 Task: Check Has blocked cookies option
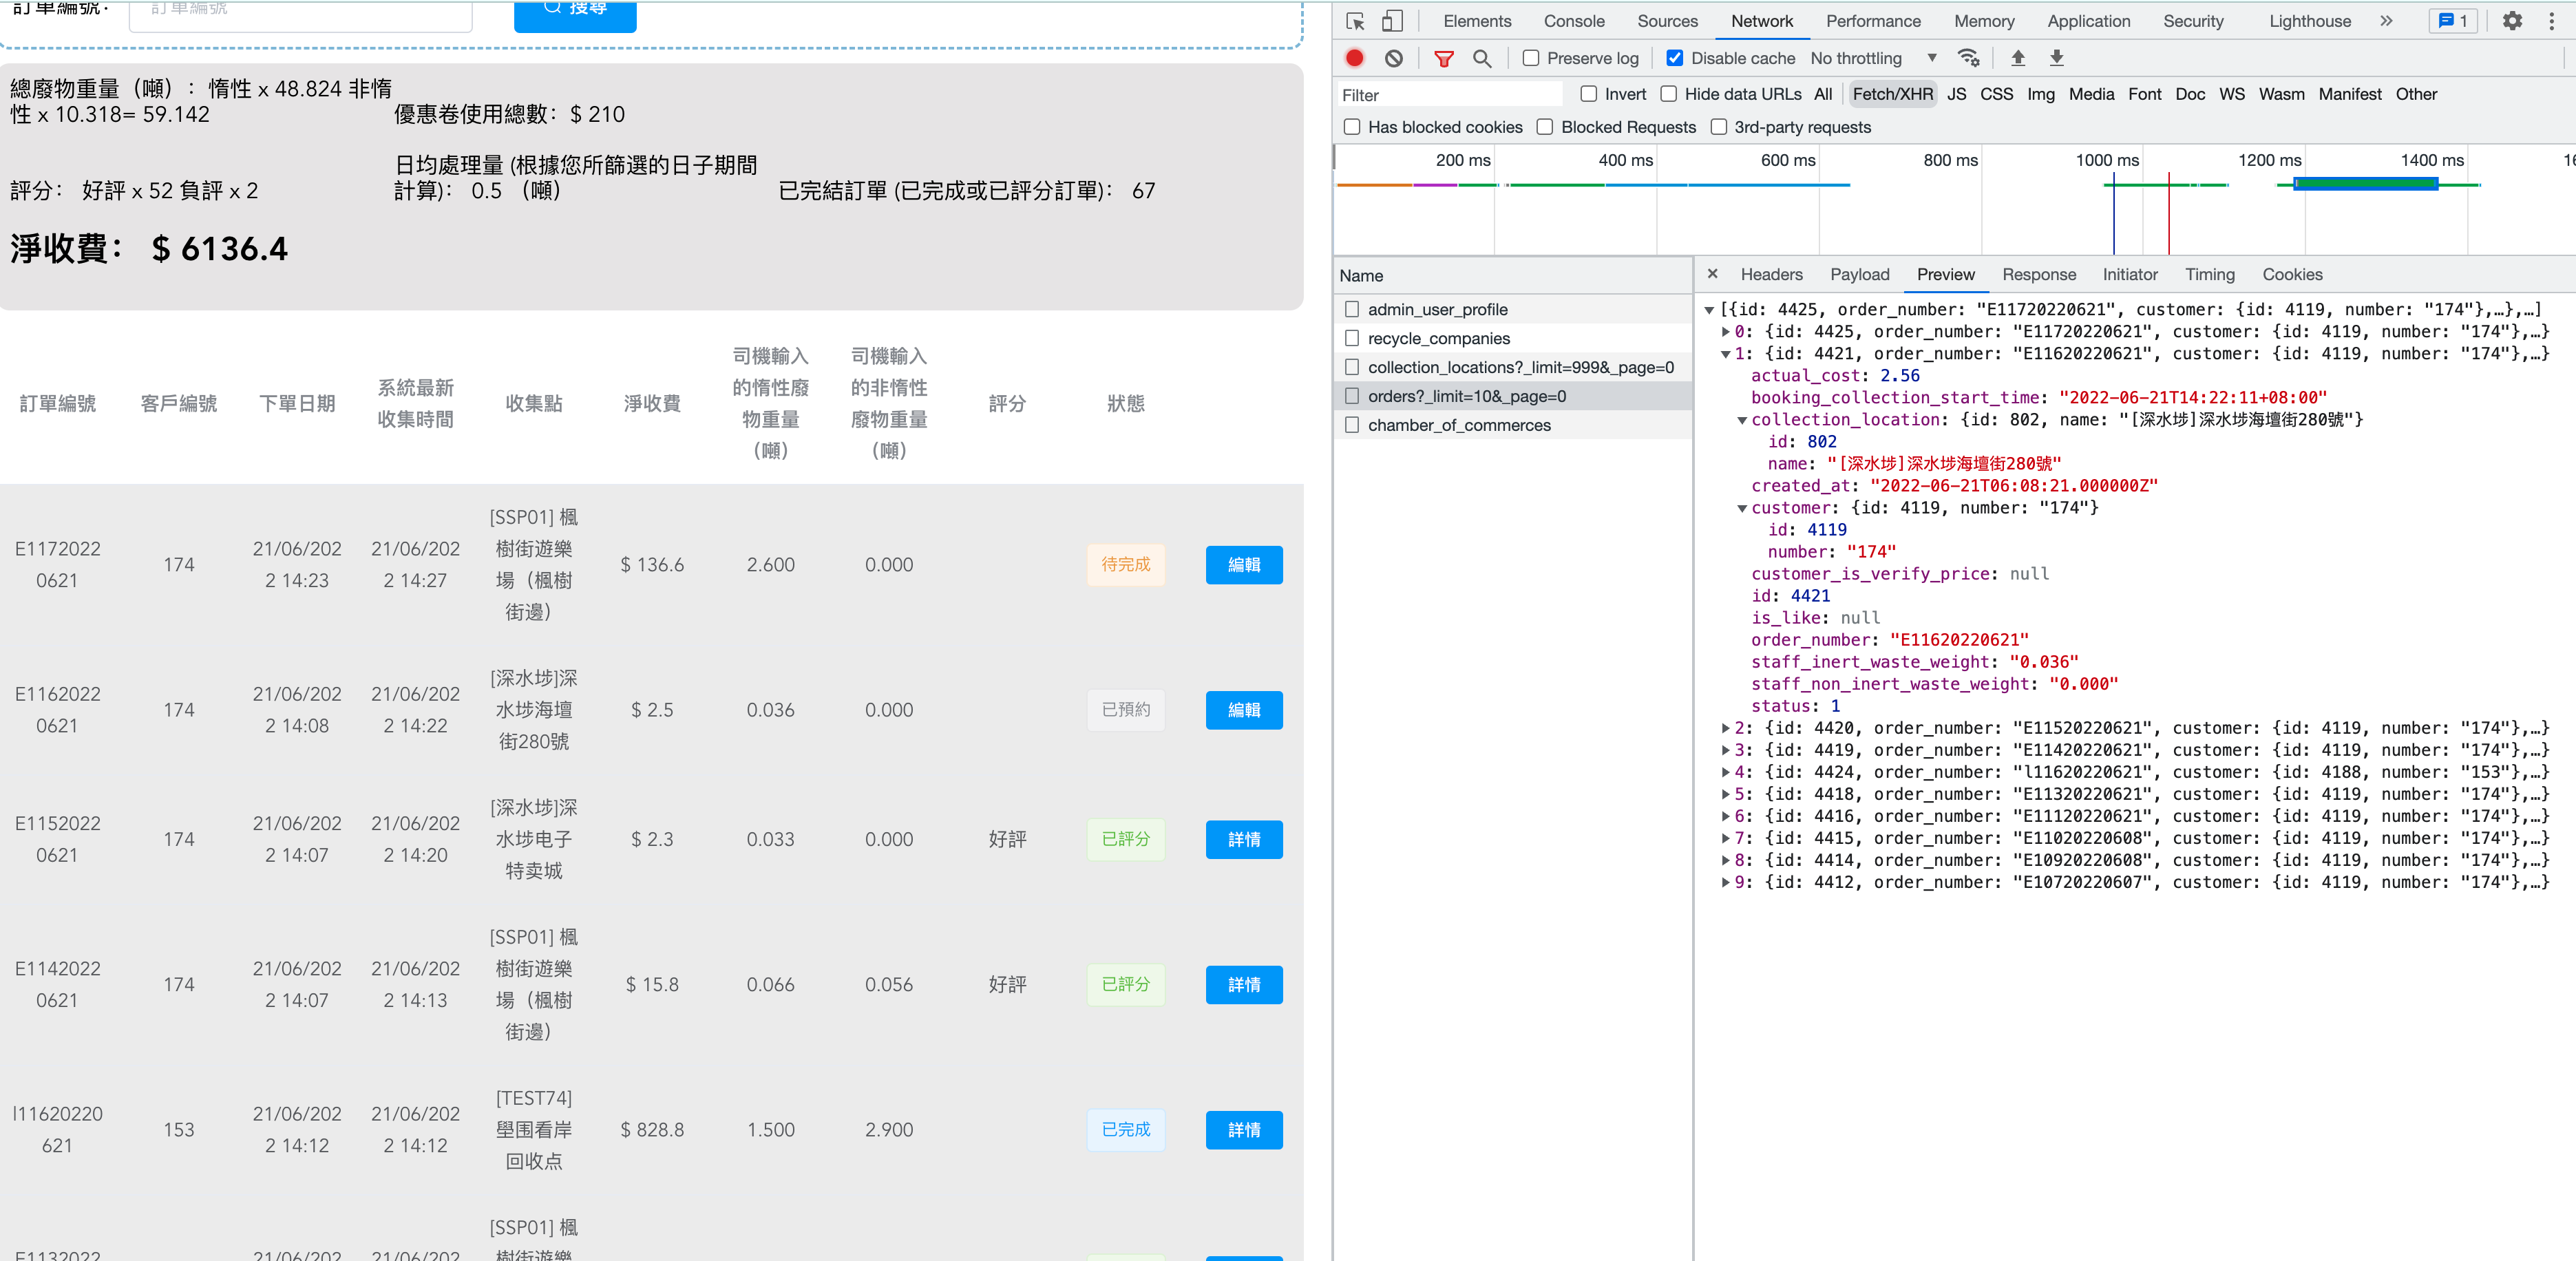[x=1352, y=127]
